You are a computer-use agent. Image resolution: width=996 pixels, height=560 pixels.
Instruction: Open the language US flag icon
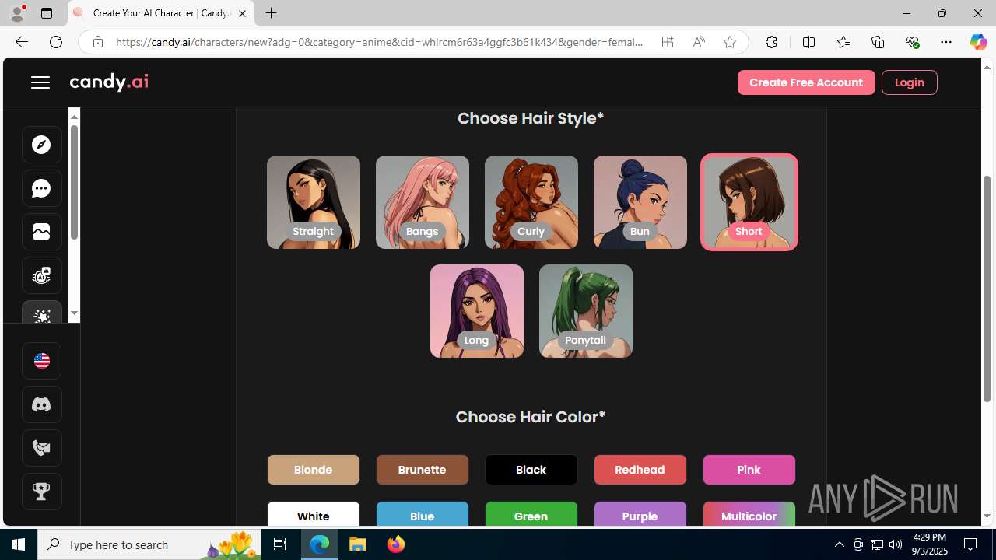pyautogui.click(x=42, y=361)
